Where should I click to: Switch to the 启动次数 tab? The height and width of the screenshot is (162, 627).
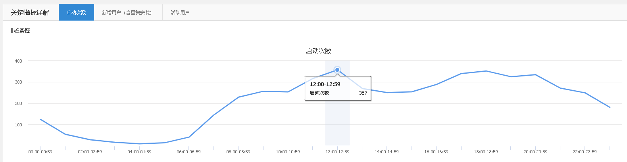tap(76, 12)
